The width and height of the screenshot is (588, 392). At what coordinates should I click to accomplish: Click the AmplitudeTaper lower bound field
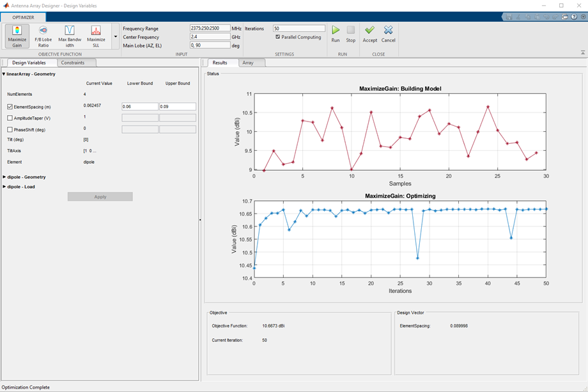[x=140, y=118]
